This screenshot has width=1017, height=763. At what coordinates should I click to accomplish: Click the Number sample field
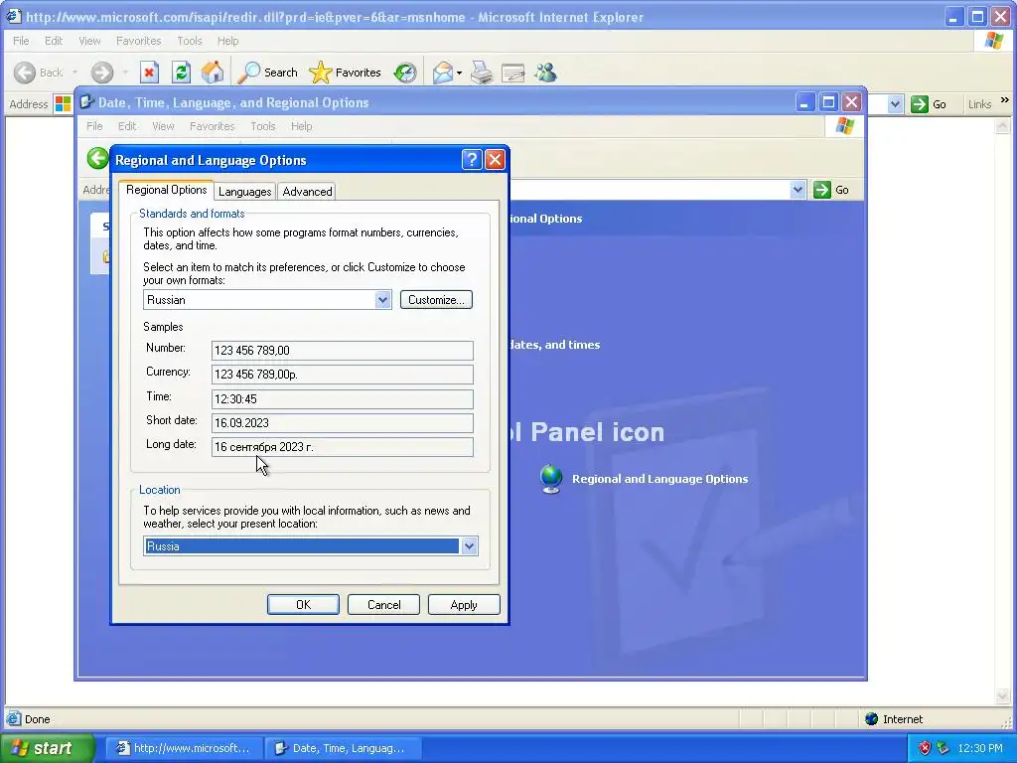343,351
